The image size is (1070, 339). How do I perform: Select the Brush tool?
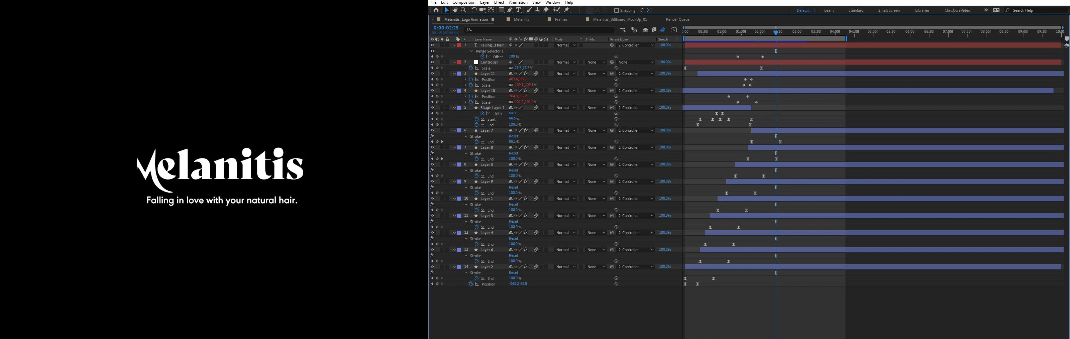(529, 10)
